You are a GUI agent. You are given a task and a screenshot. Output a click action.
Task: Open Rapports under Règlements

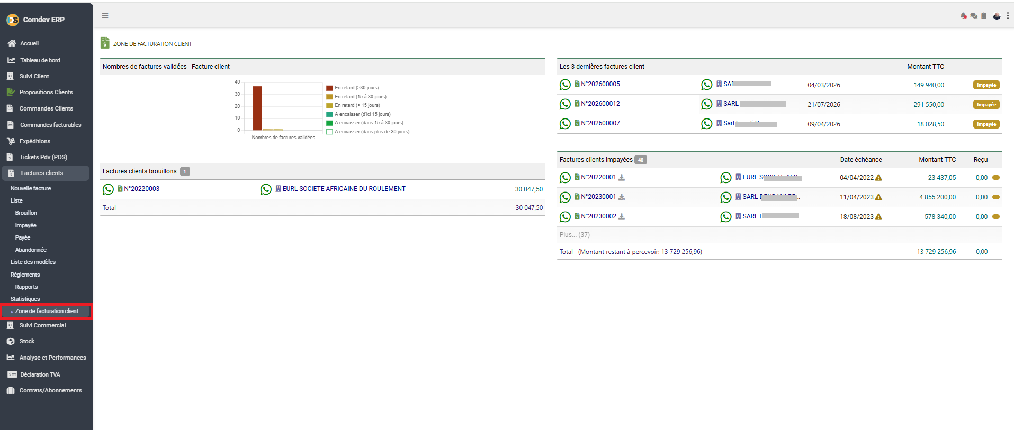(26, 287)
